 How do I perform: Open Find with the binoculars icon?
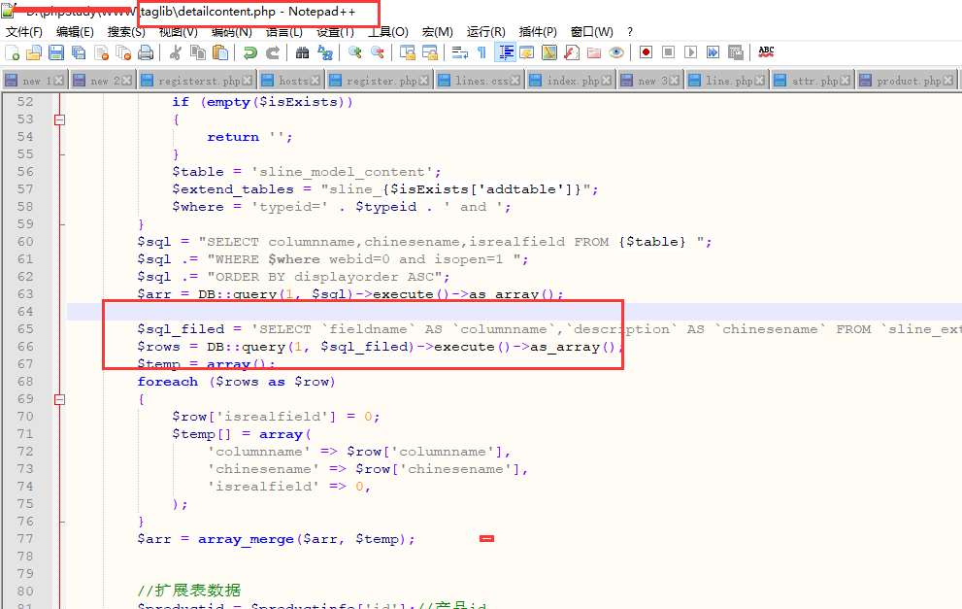[x=303, y=52]
